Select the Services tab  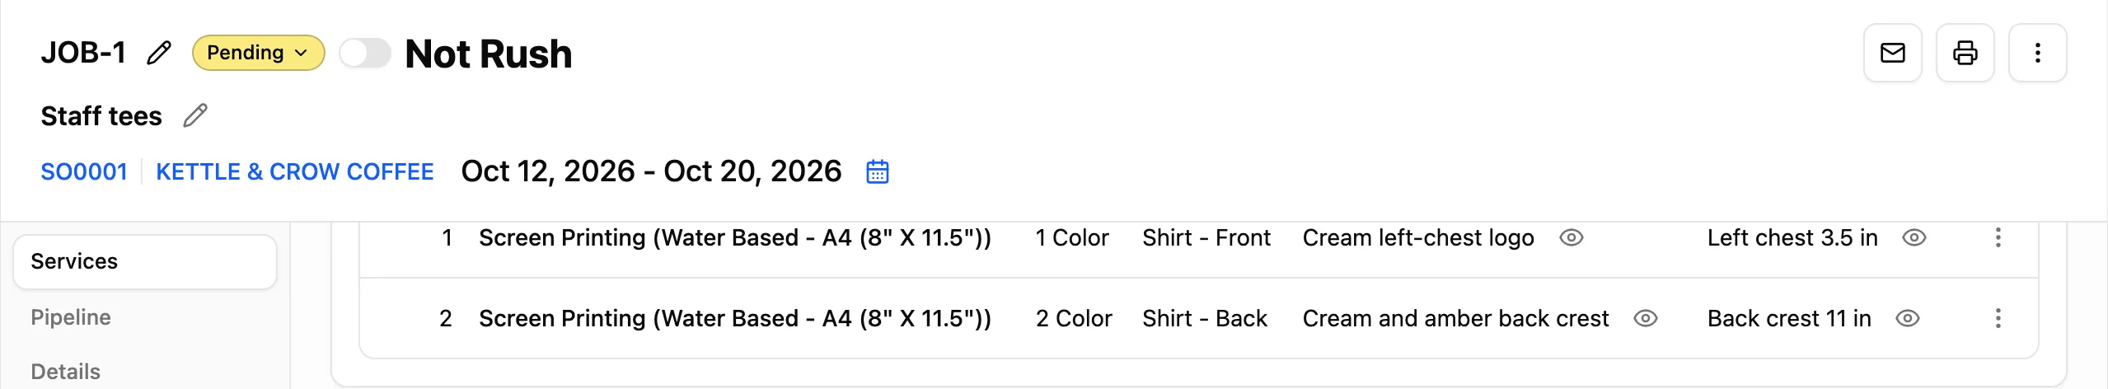pos(145,261)
